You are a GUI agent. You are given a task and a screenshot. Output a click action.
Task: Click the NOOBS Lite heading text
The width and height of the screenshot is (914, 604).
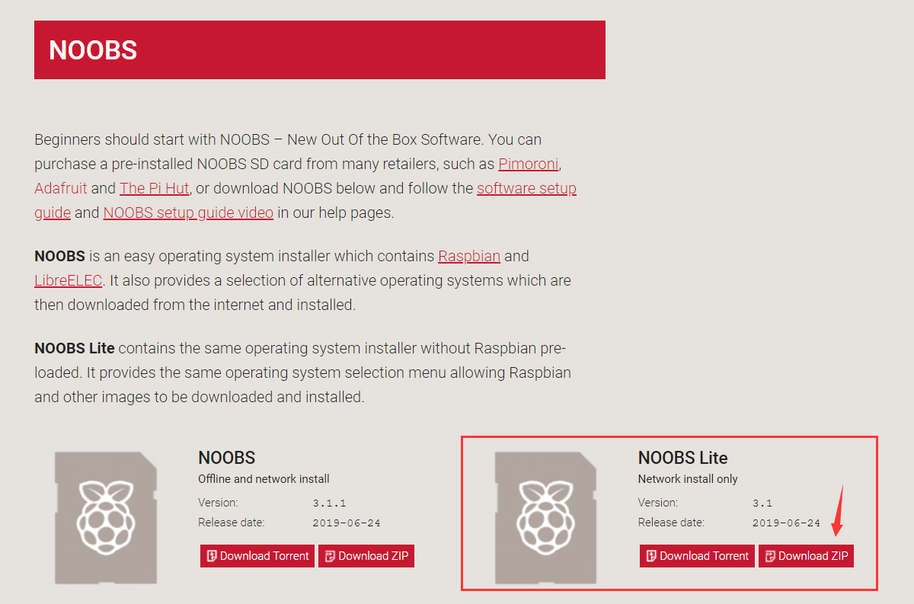pyautogui.click(x=682, y=458)
